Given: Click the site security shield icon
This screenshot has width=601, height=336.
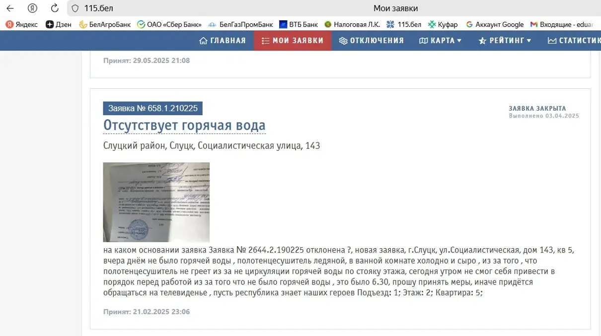Looking at the screenshot, I should coord(75,8).
